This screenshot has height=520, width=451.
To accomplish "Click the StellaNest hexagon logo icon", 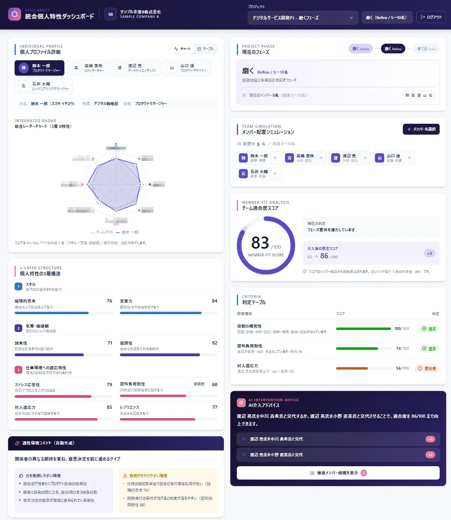I will coord(15,14).
